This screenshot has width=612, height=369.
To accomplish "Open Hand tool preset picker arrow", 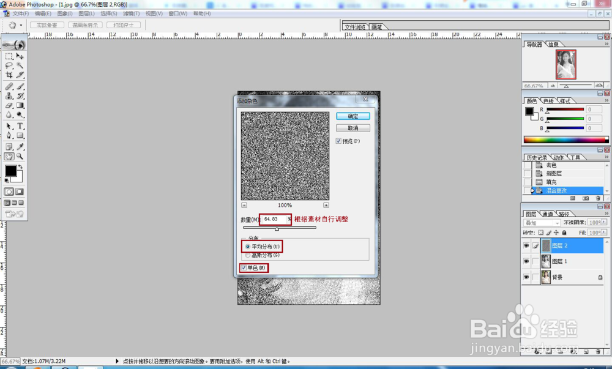I will pos(21,25).
